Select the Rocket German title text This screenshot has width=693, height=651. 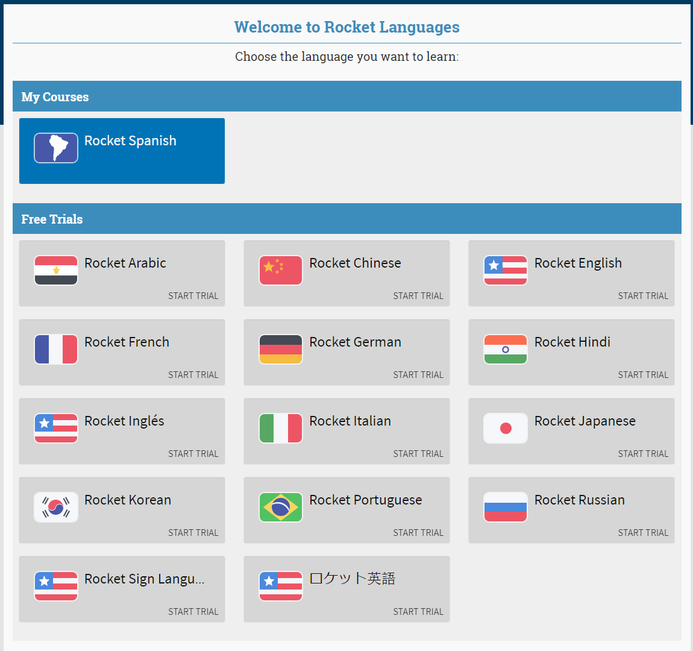356,342
